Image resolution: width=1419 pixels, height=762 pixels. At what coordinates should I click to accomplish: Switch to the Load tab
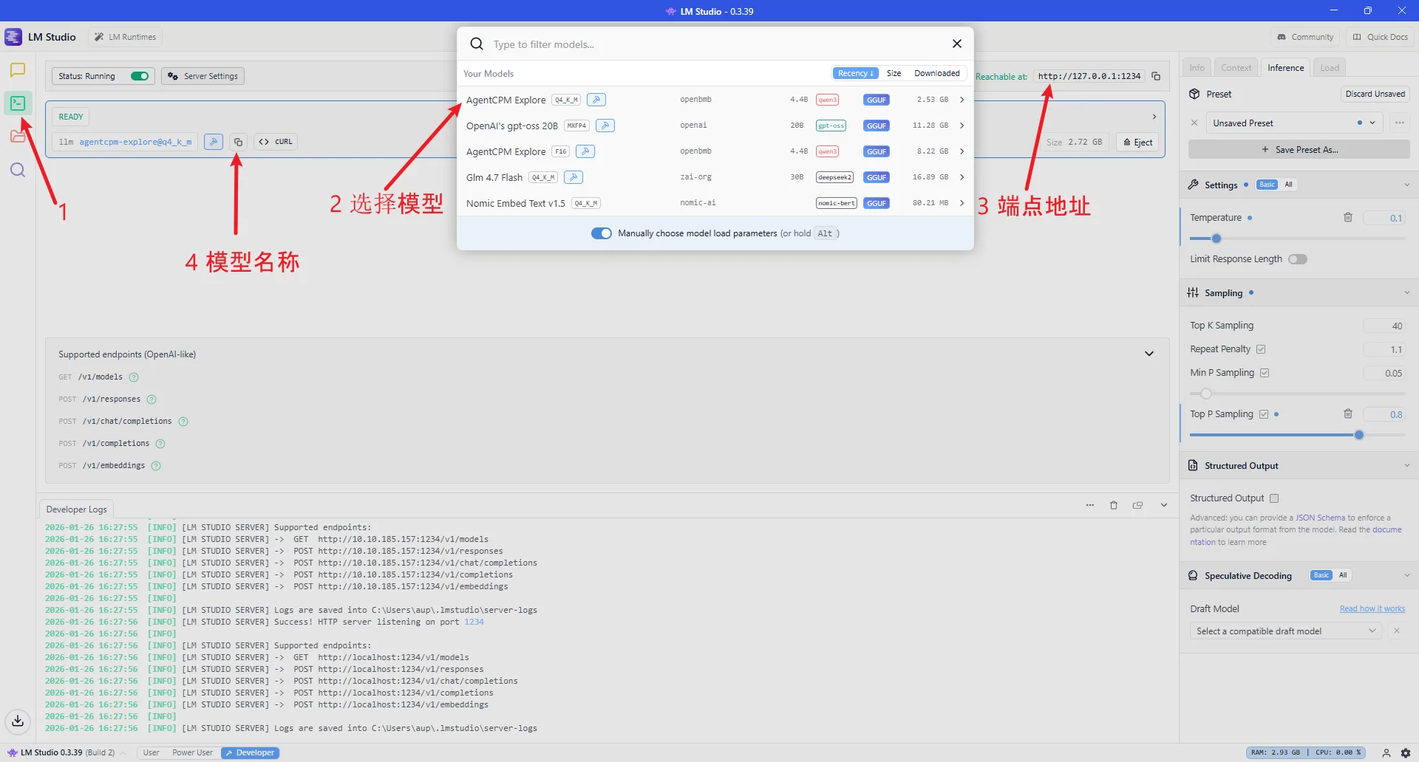(1330, 68)
